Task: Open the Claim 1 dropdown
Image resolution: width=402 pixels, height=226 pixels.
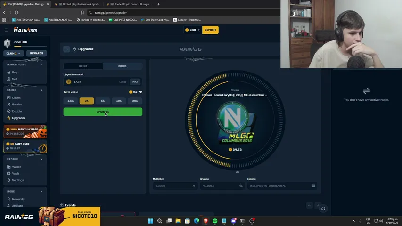Action: (13, 53)
